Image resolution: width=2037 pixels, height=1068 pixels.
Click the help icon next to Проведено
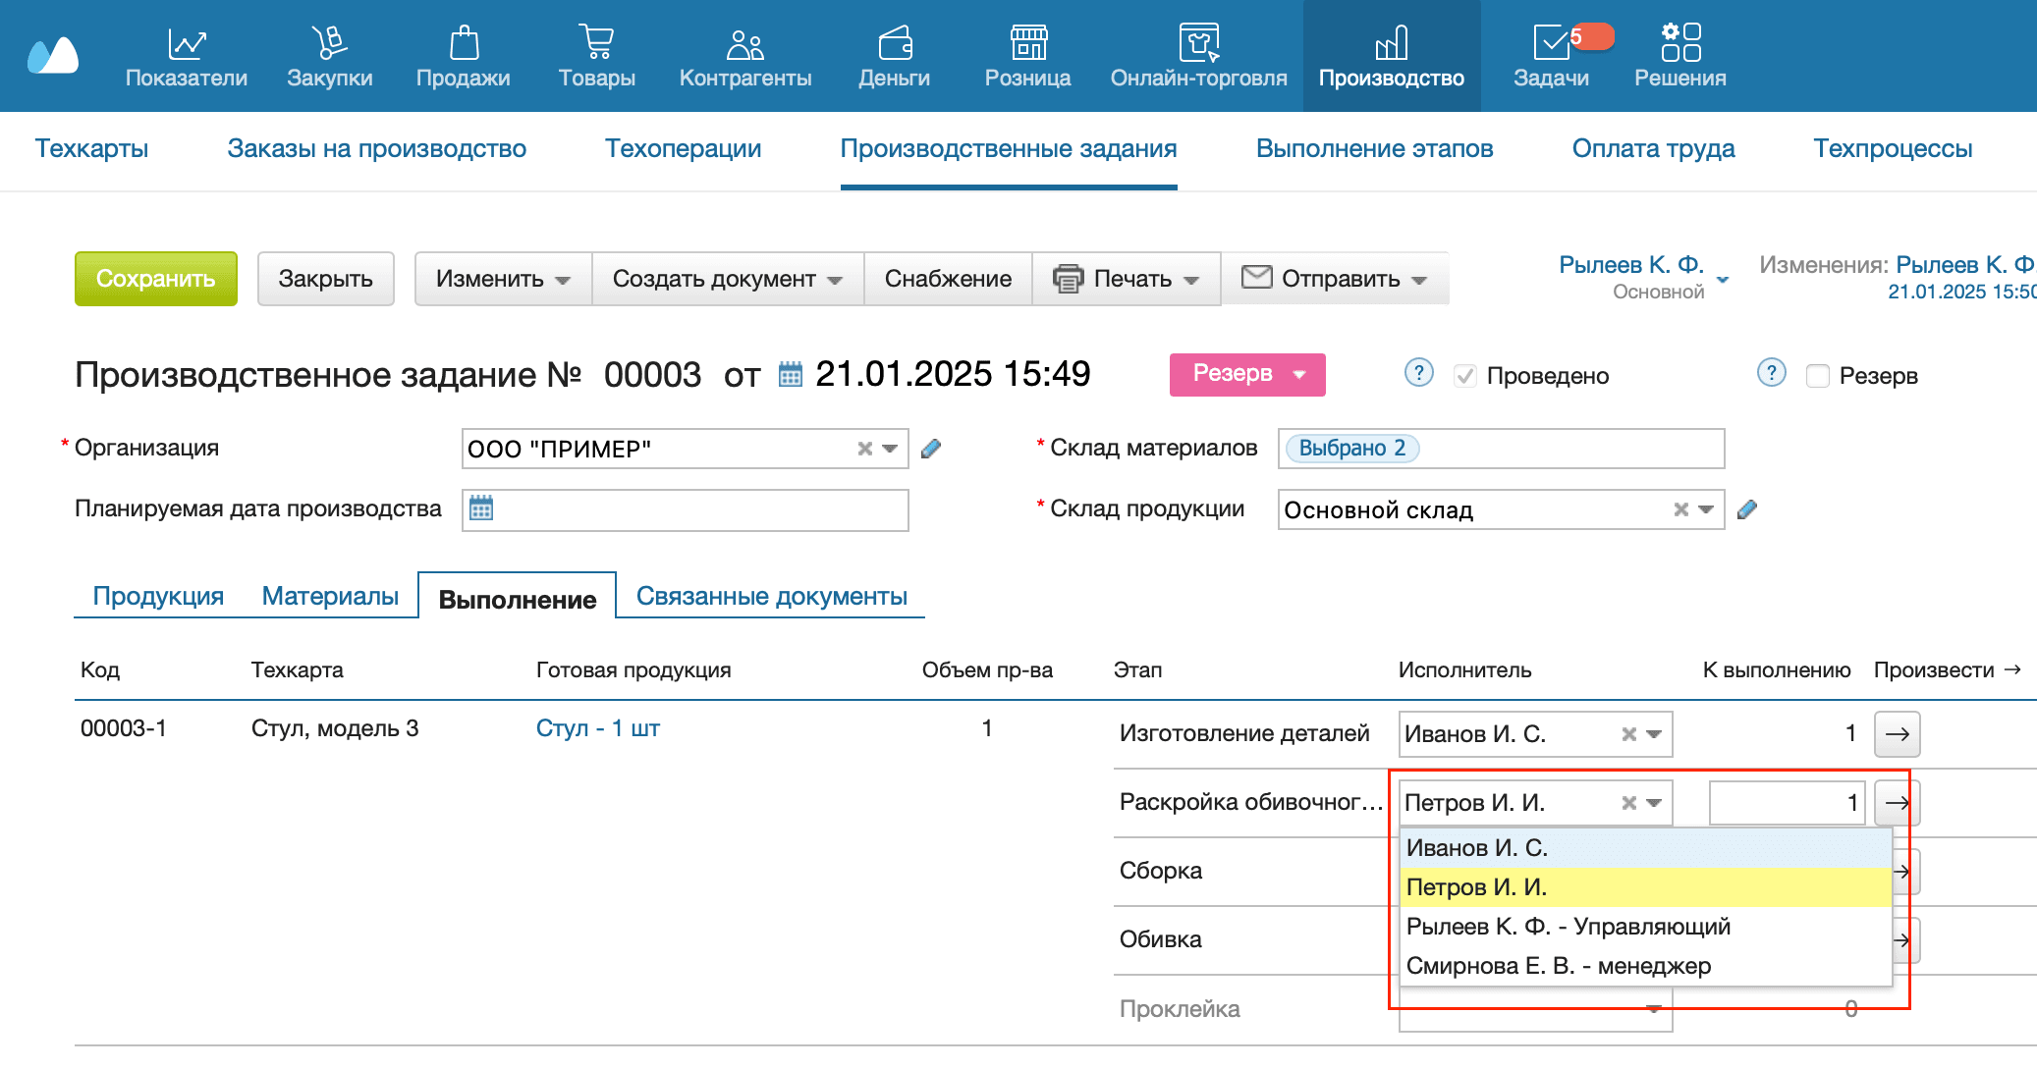1418,373
